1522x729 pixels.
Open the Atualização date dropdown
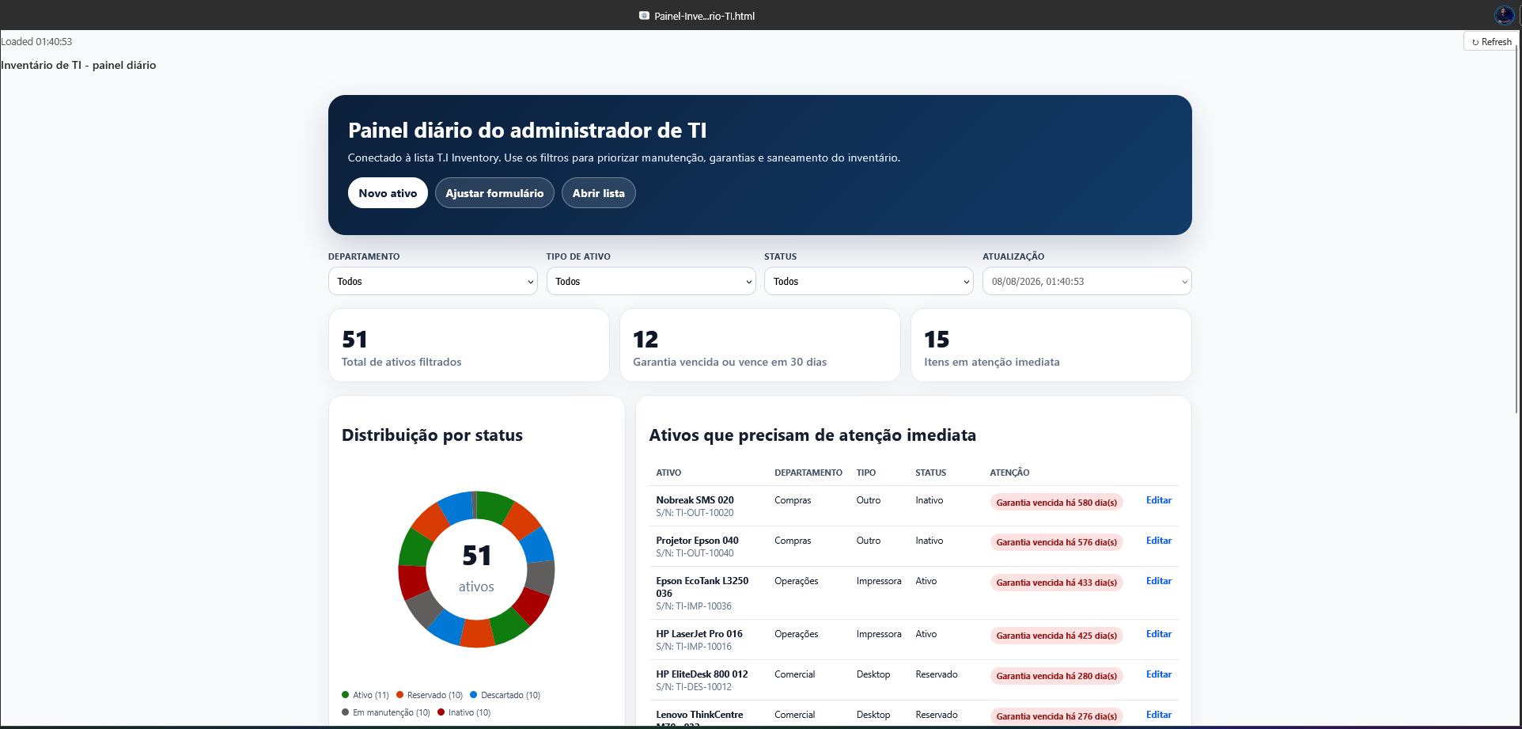[x=1087, y=281]
